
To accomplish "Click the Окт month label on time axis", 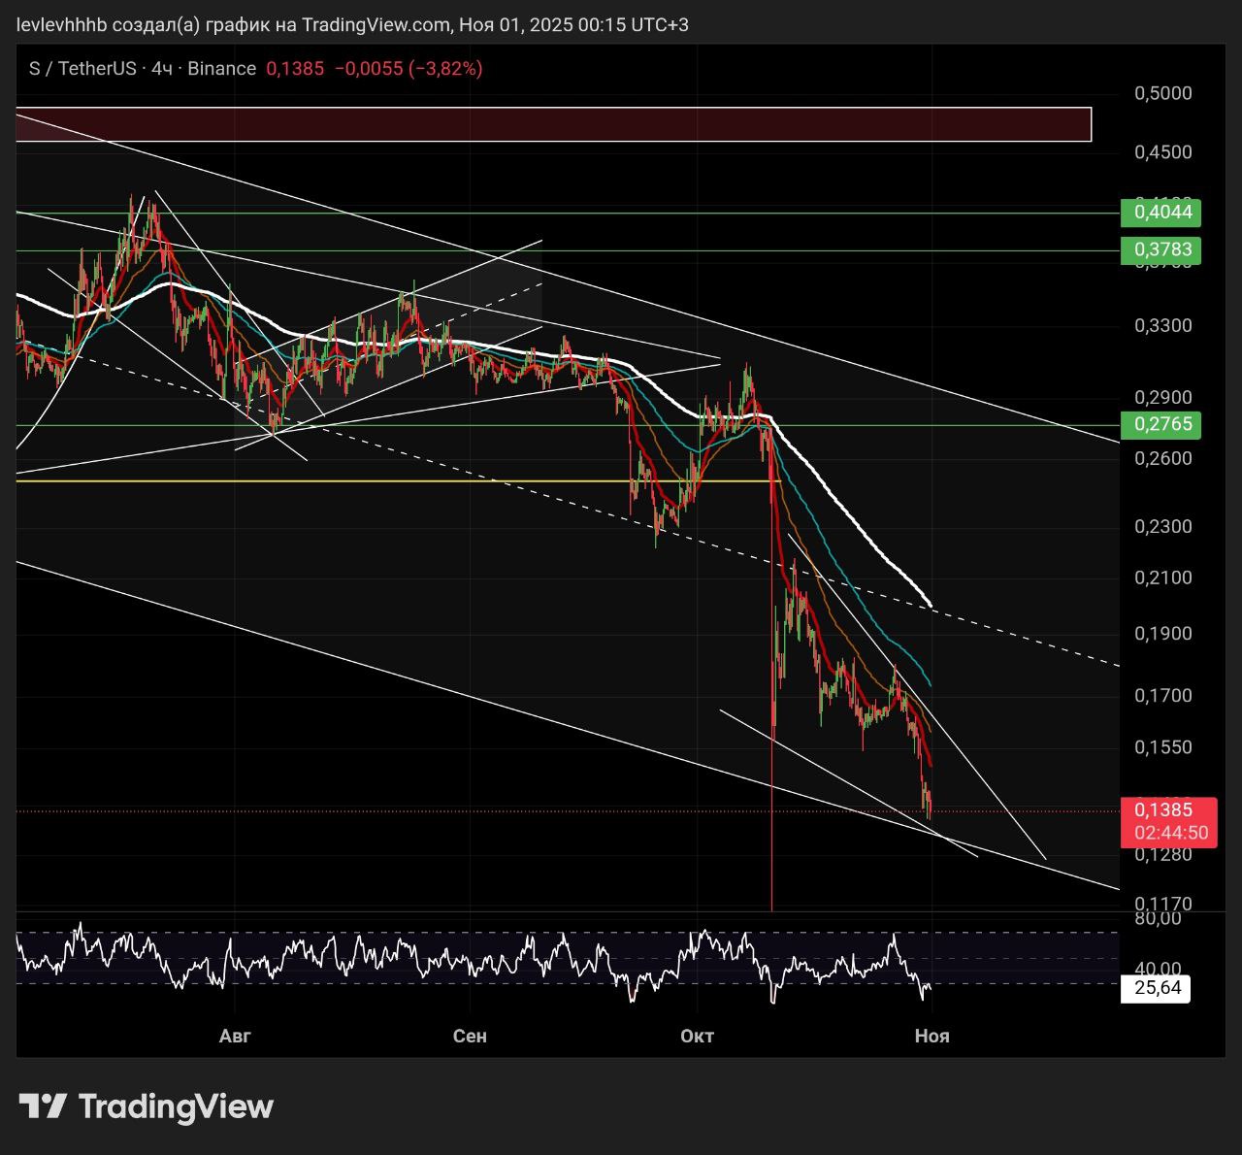I will point(697,1036).
